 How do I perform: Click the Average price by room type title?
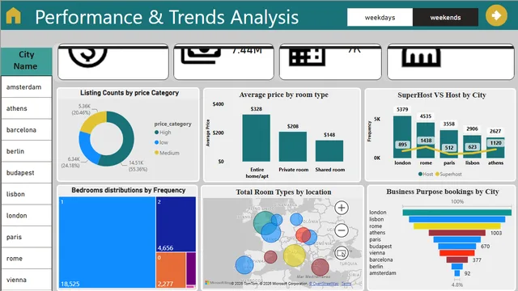coord(283,95)
